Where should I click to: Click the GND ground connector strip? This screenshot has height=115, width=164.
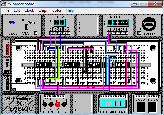click(x=7, y=85)
